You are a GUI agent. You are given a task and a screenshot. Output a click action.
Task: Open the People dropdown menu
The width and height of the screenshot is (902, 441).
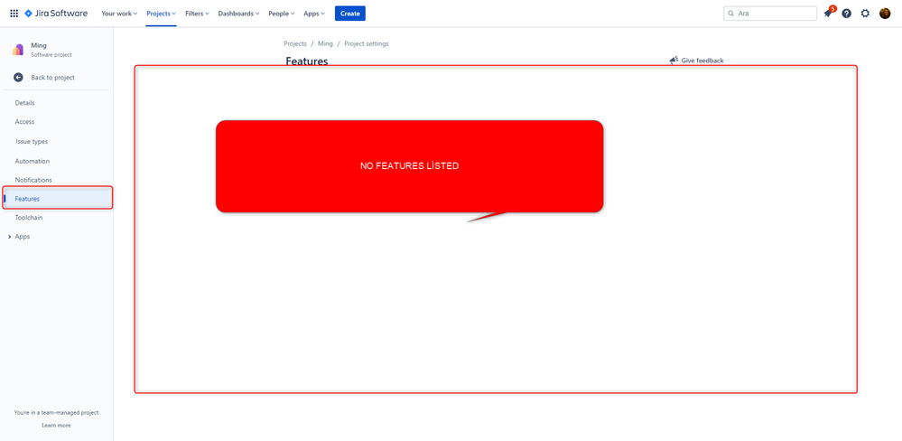tap(282, 14)
